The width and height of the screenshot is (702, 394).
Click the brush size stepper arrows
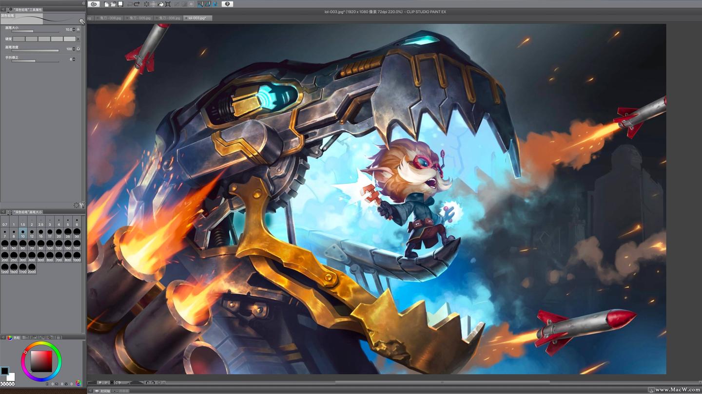[x=74, y=29]
